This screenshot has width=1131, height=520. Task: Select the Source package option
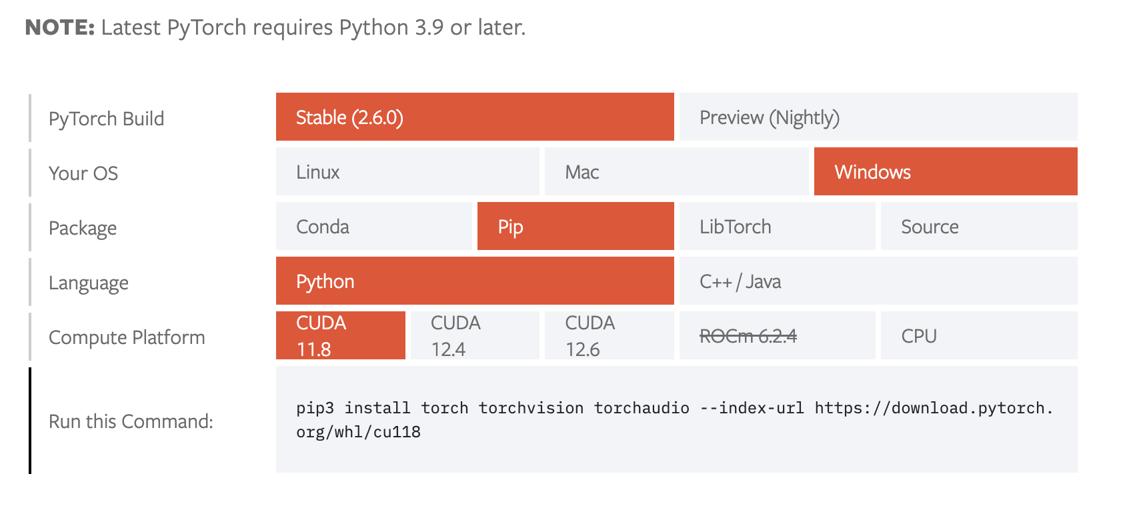coord(978,227)
